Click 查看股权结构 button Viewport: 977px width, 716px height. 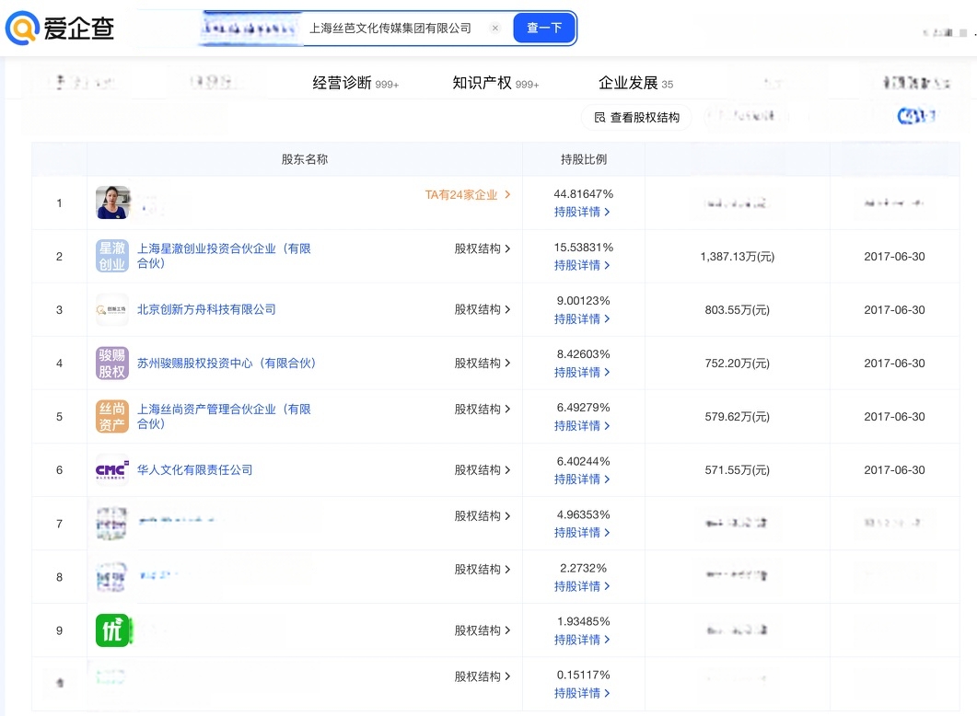click(637, 117)
